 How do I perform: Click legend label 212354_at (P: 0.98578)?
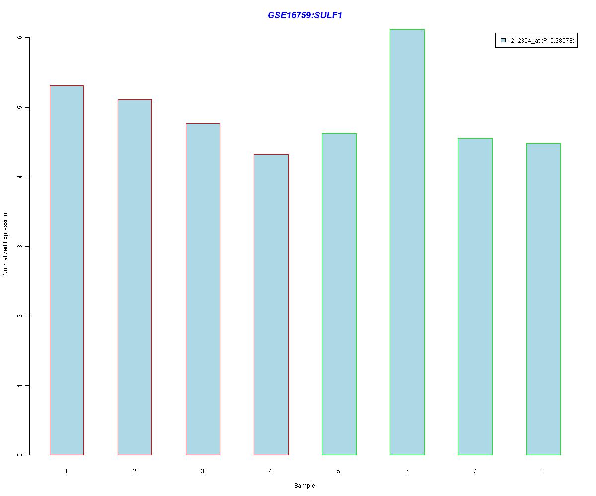(542, 41)
